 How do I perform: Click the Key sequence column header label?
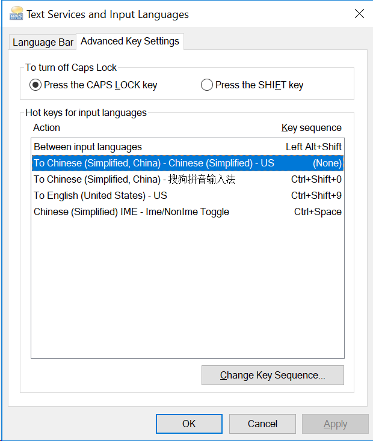click(311, 127)
